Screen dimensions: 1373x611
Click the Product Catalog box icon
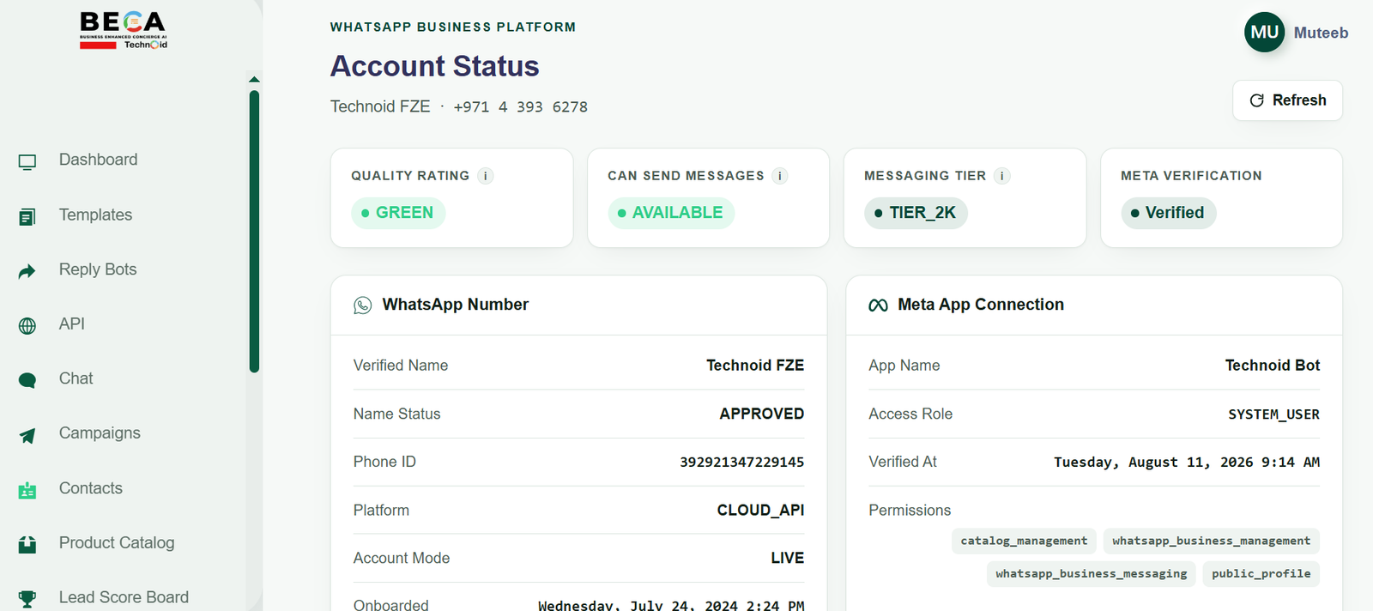(27, 544)
